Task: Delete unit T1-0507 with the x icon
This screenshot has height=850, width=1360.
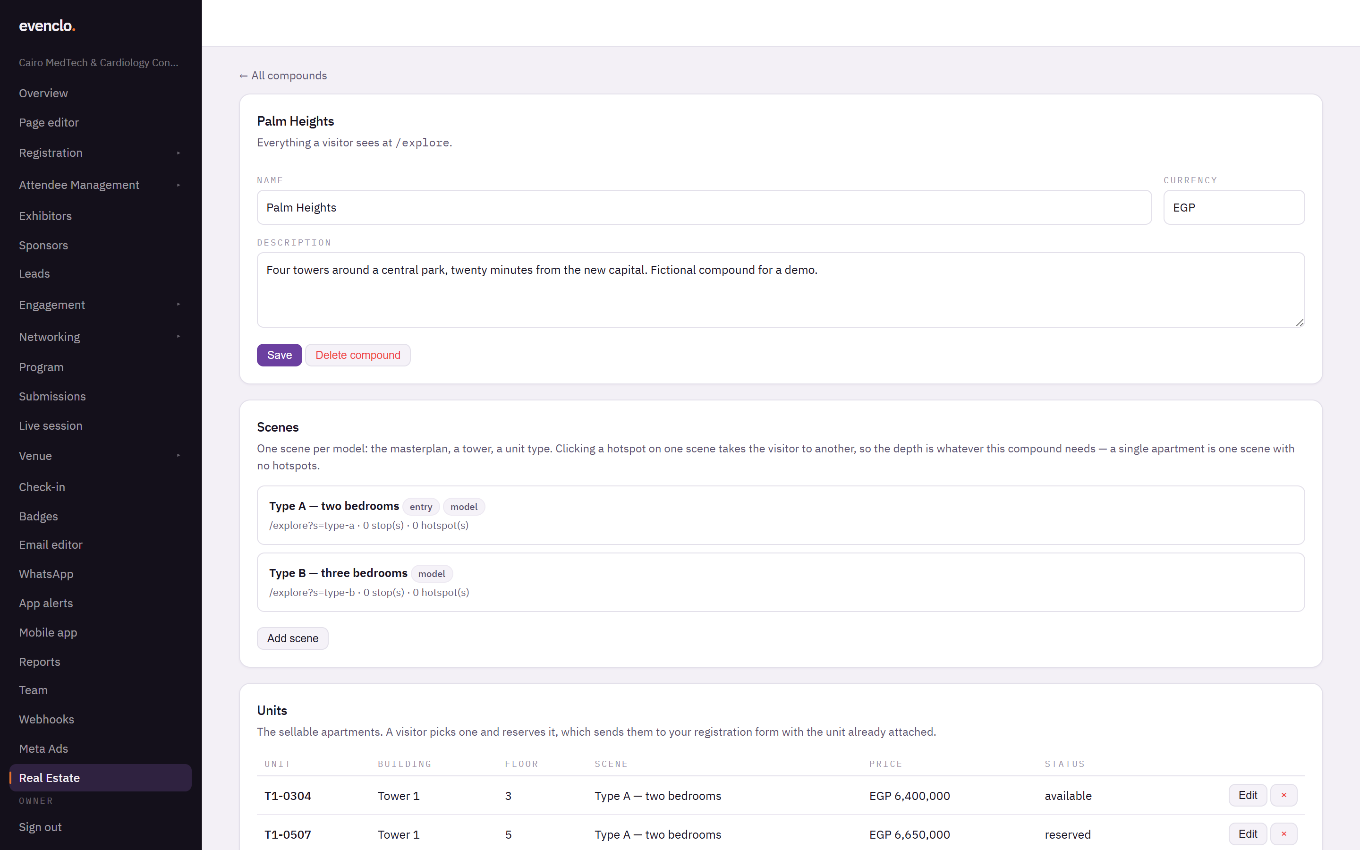Action: tap(1283, 833)
